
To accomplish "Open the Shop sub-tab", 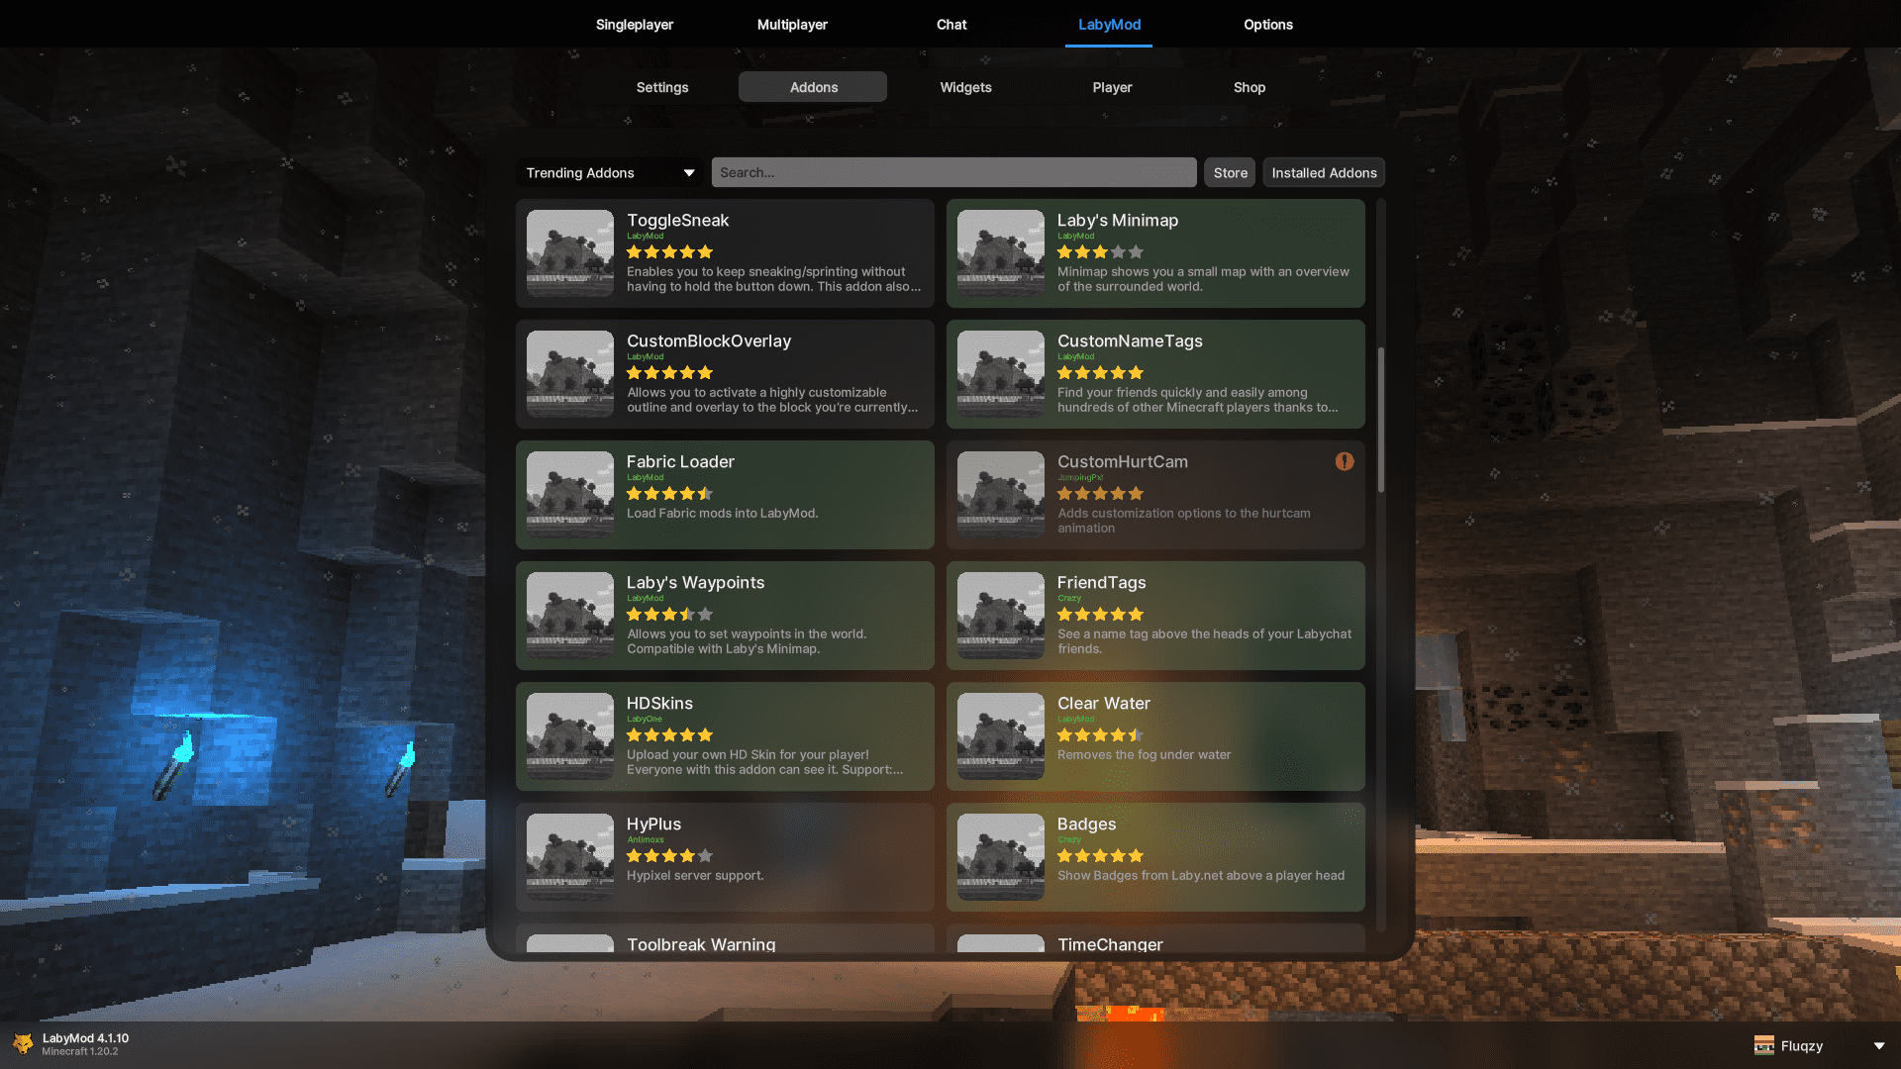I will coord(1250,87).
